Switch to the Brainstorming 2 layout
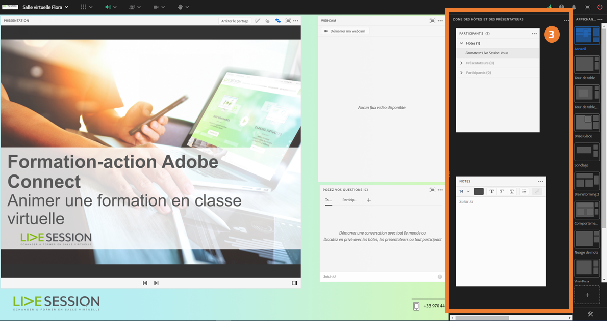This screenshot has height=321, width=607. [x=587, y=181]
